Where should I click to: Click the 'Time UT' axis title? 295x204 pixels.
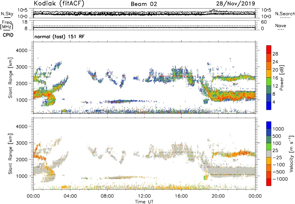(x=144, y=201)
